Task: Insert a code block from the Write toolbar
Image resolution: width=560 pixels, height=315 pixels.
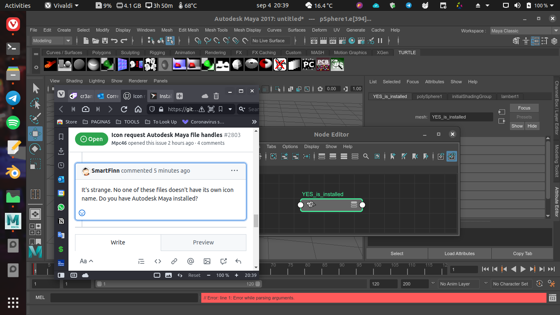Action: pyautogui.click(x=157, y=261)
